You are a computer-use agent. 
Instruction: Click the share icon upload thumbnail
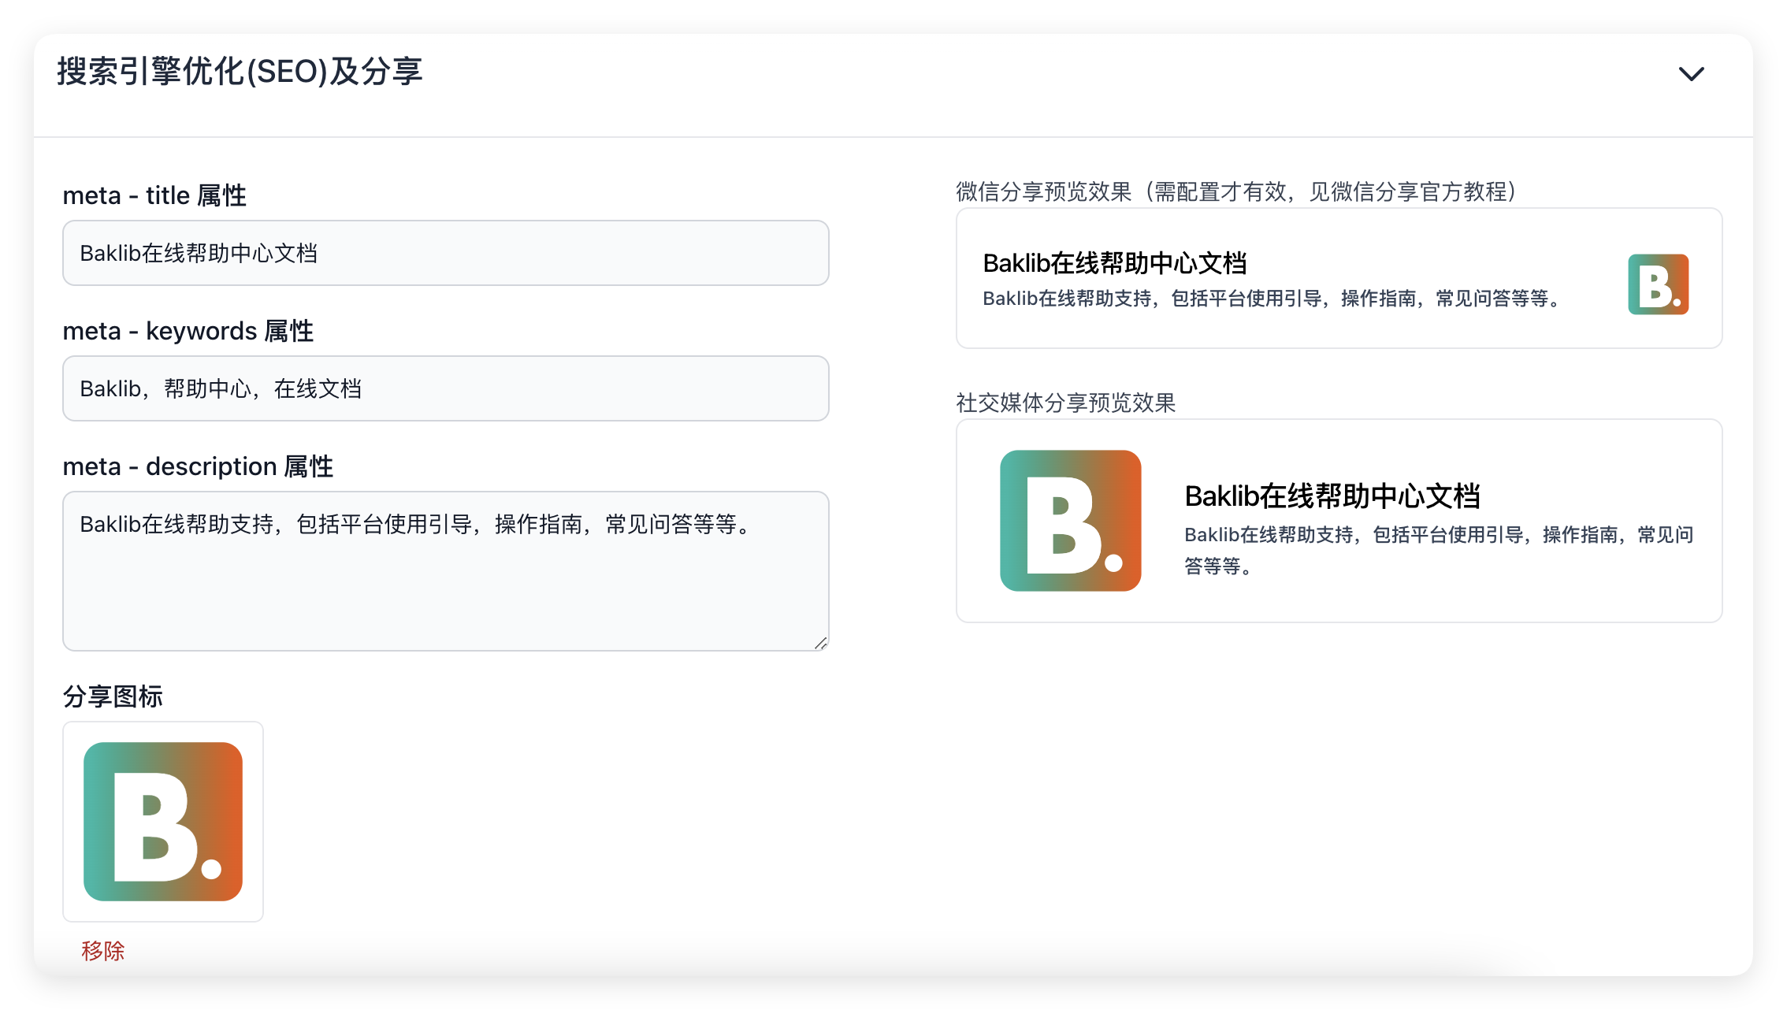(x=163, y=821)
